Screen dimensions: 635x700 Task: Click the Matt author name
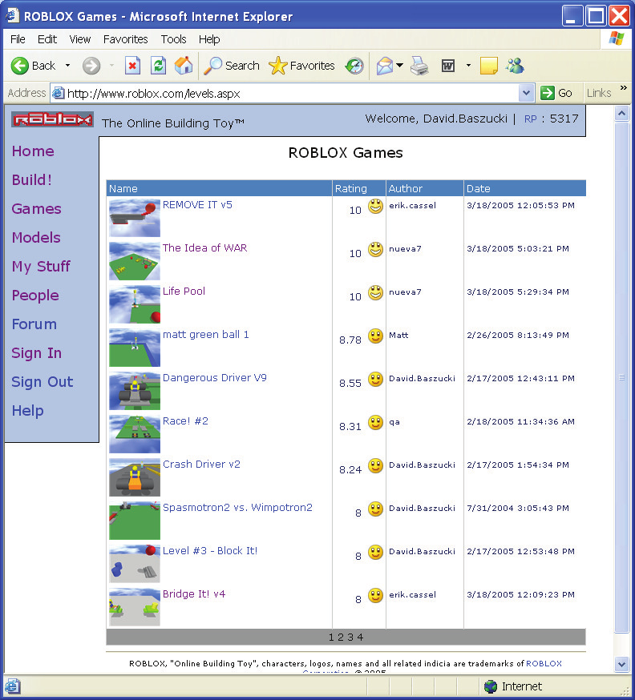pyautogui.click(x=398, y=336)
